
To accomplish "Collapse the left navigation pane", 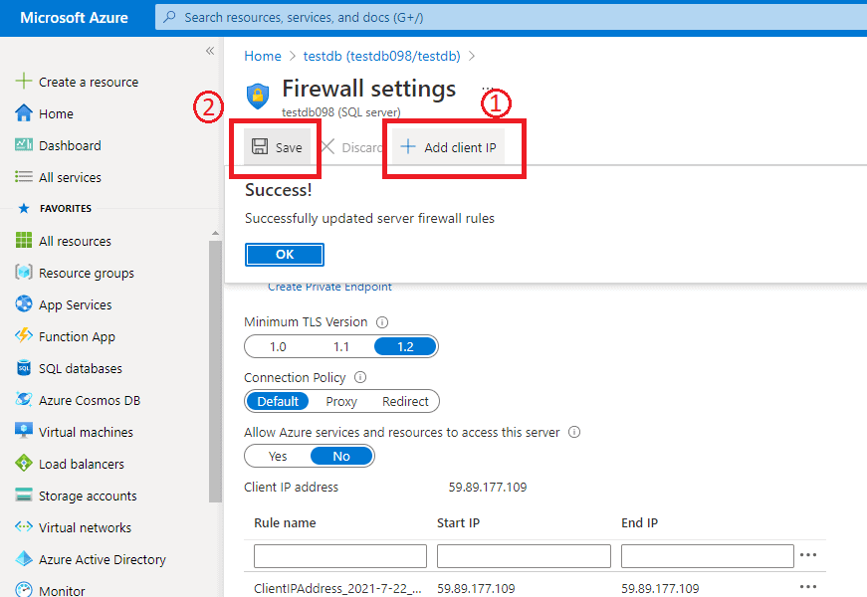I will 210,50.
